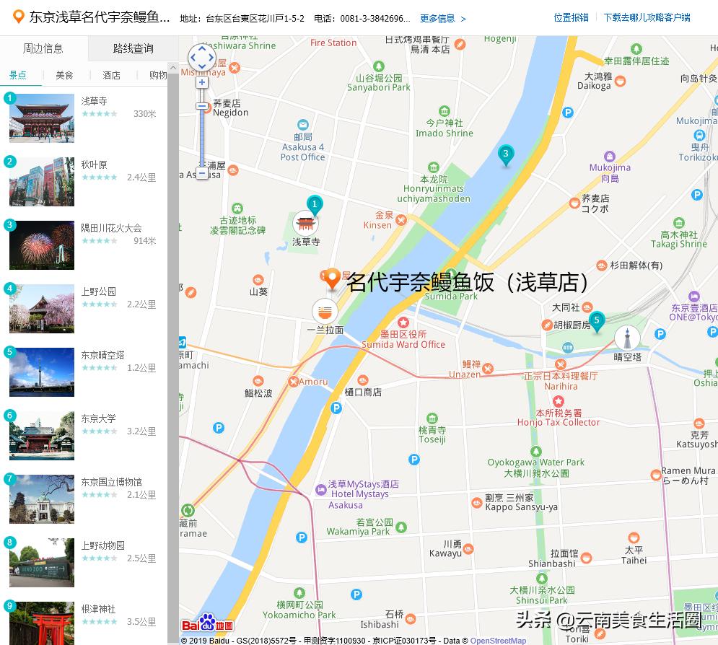Click map marker number 1 near 浅草寺

pyautogui.click(x=315, y=205)
